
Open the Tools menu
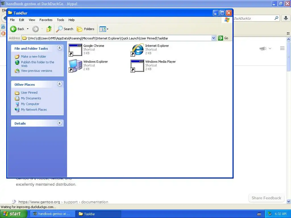60,20
